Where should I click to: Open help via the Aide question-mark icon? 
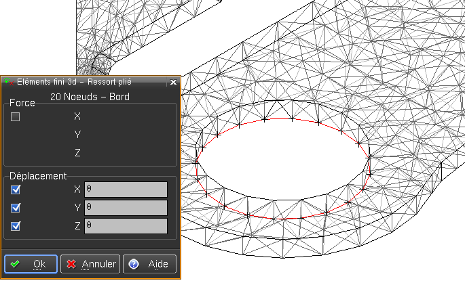tap(134, 264)
